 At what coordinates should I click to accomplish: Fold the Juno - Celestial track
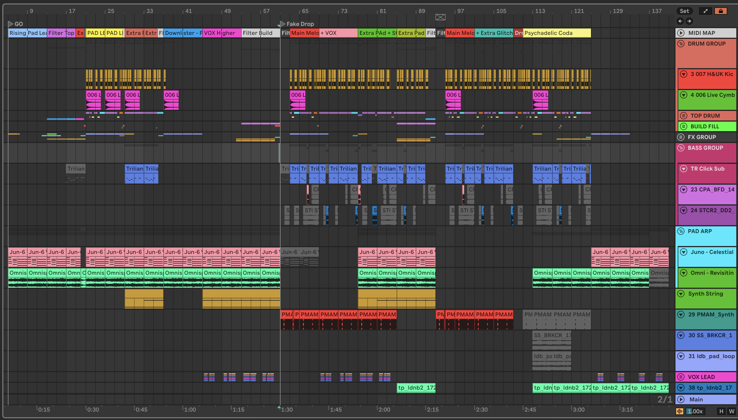(x=683, y=252)
